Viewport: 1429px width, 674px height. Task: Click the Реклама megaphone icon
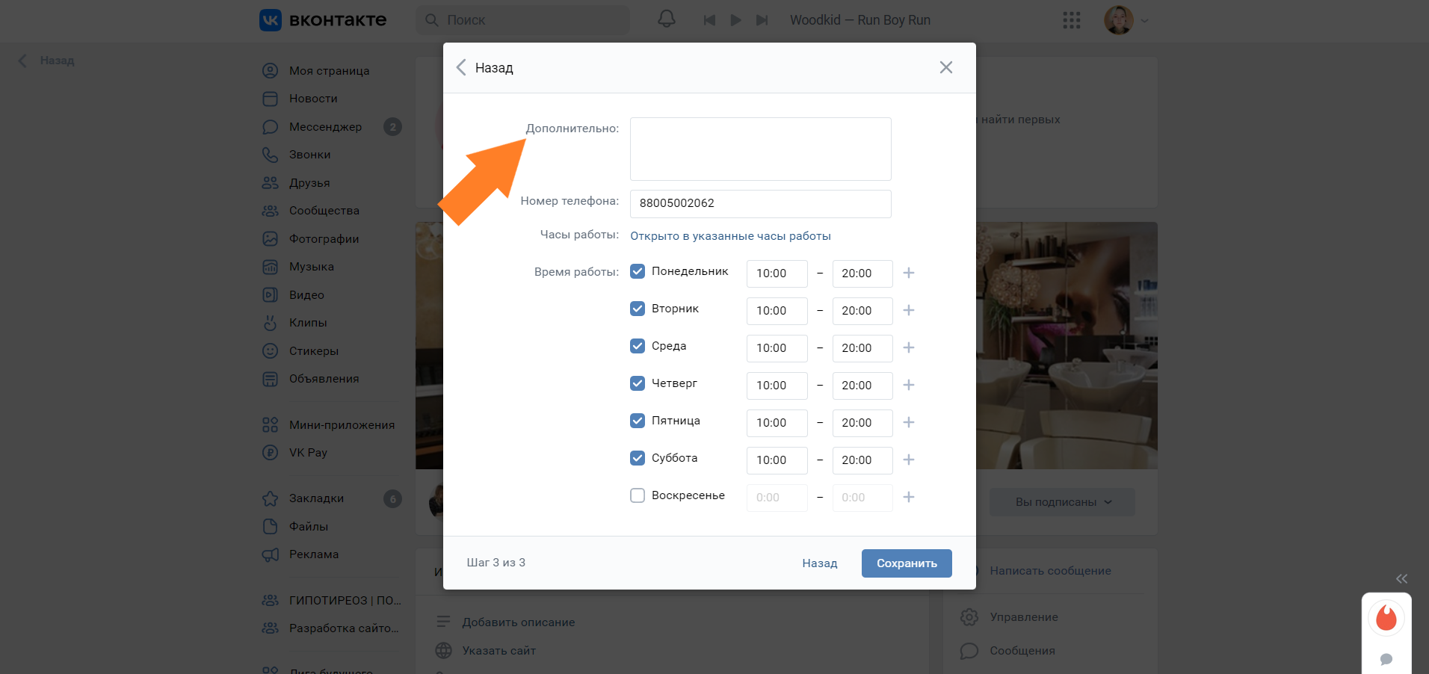click(270, 554)
